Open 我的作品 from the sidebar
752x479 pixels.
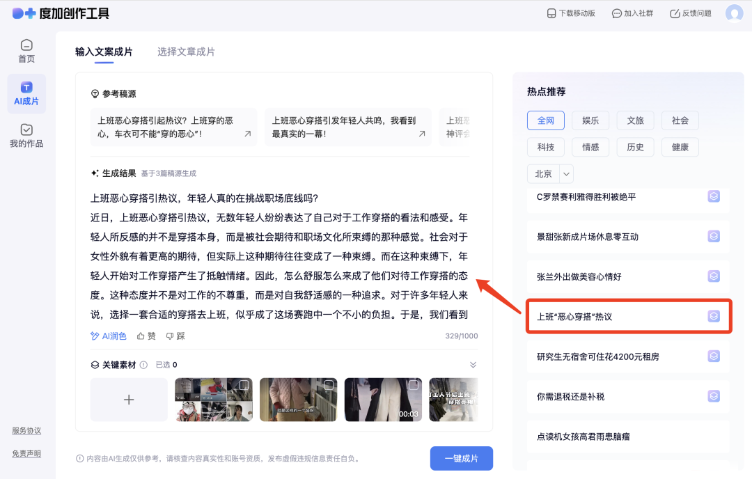pos(26,134)
